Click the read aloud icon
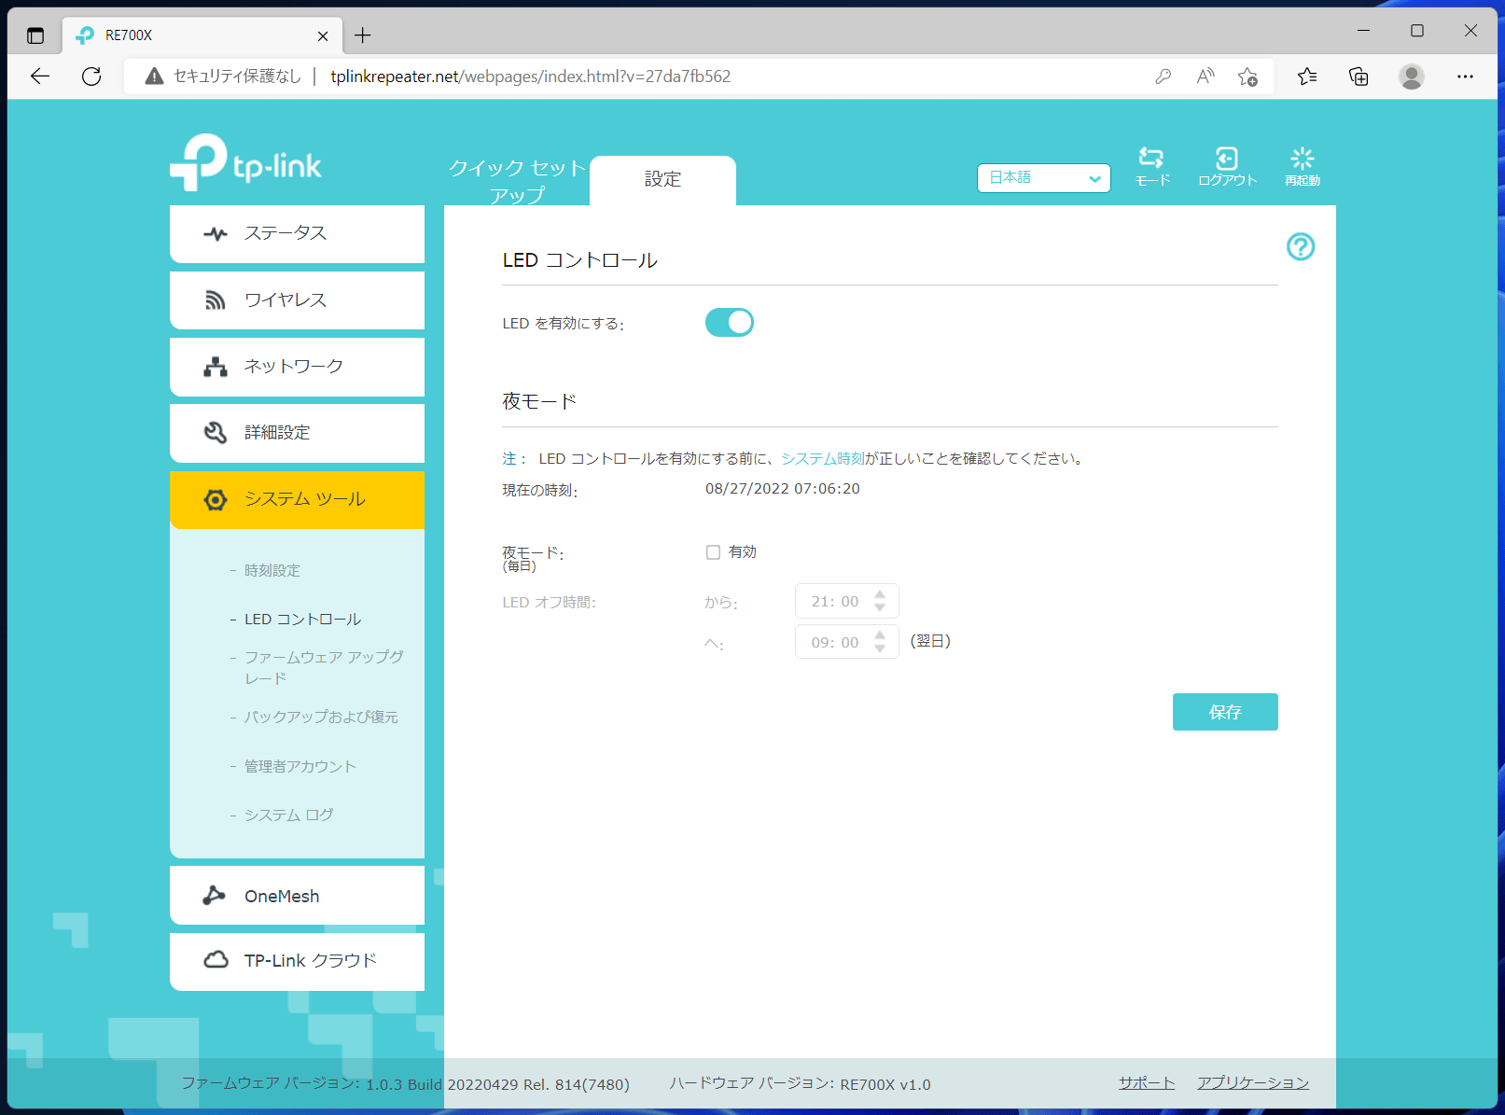Screen dimensions: 1505x1115 1205,77
